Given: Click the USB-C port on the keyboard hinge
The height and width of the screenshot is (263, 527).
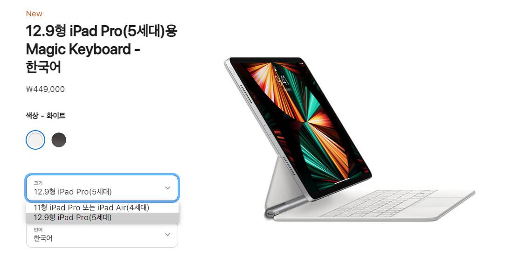Looking at the screenshot, I should tap(270, 214).
